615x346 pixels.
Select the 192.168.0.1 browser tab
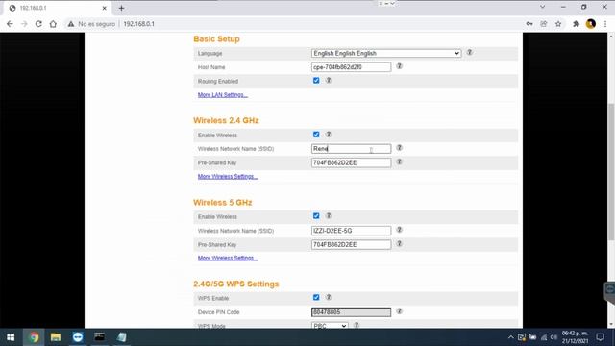[59, 8]
